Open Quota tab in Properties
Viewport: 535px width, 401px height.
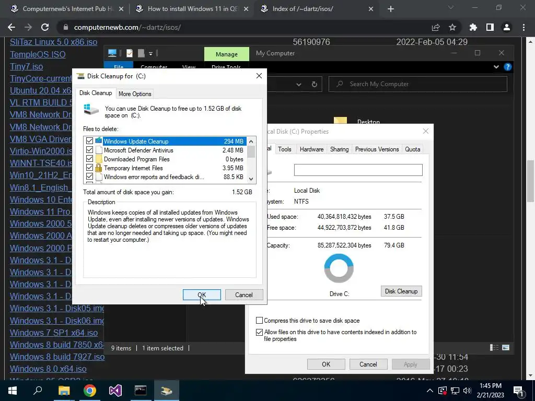[413, 149]
